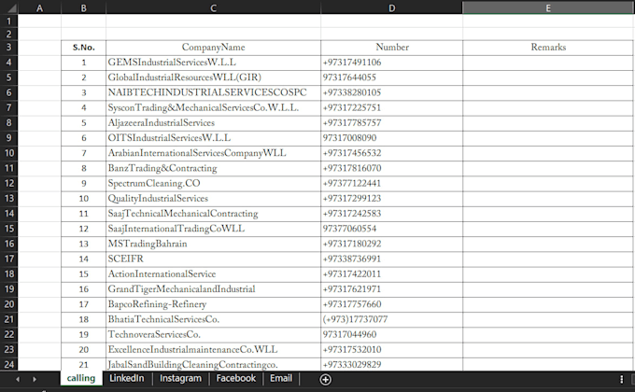Select cell SaajInternationalTradingCoWLL
Viewport: 635px width, 392px height.
click(213, 229)
